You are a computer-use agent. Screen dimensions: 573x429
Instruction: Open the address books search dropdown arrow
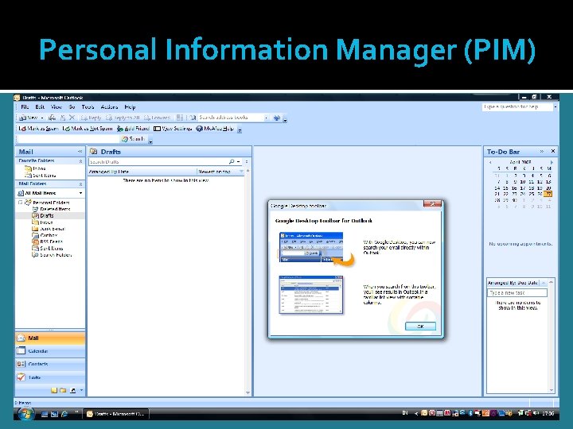click(266, 118)
